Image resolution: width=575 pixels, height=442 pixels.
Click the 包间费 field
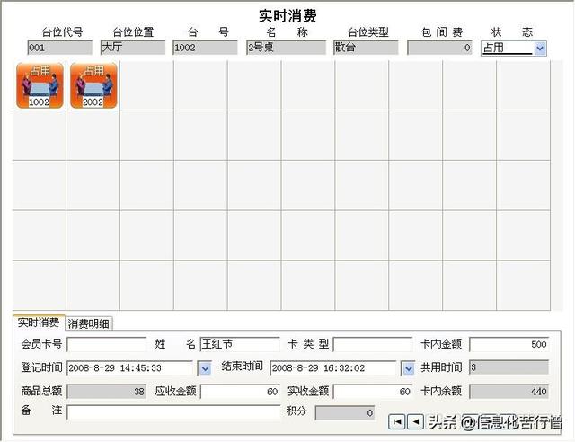coord(439,48)
